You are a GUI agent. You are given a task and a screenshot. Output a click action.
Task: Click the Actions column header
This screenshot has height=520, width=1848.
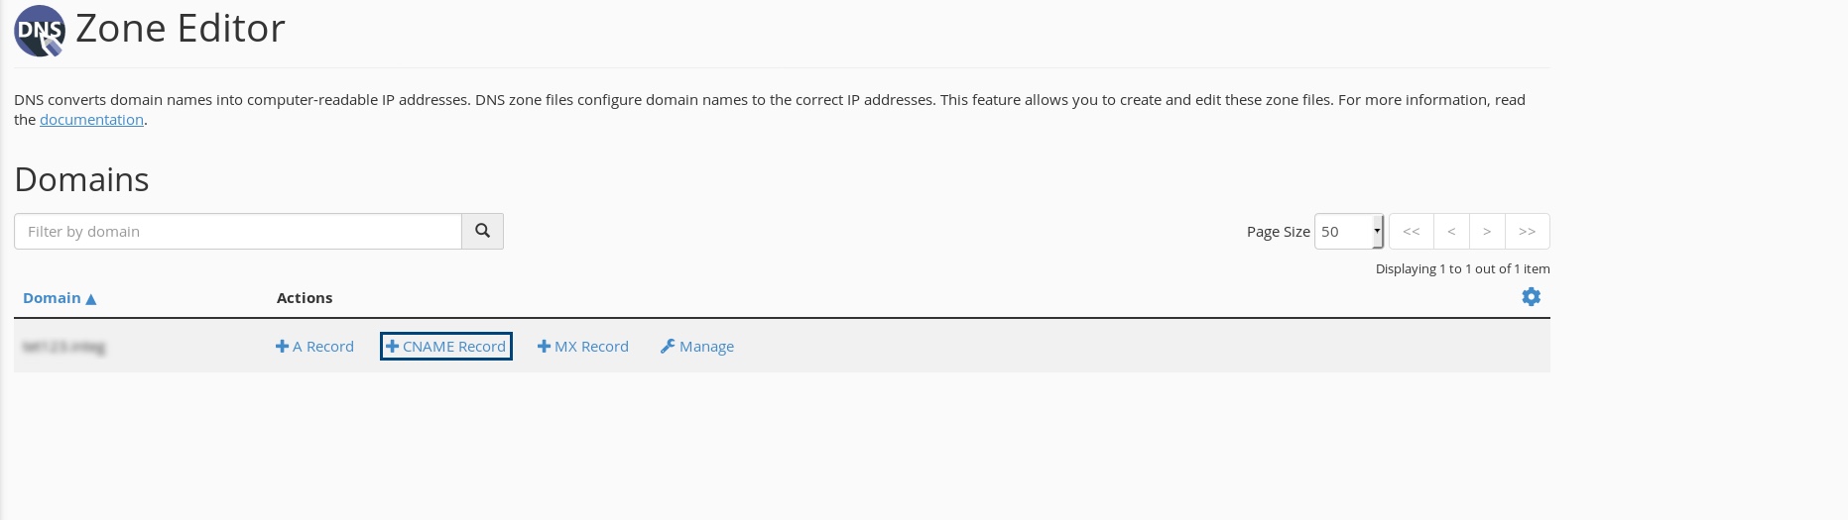[x=305, y=298]
